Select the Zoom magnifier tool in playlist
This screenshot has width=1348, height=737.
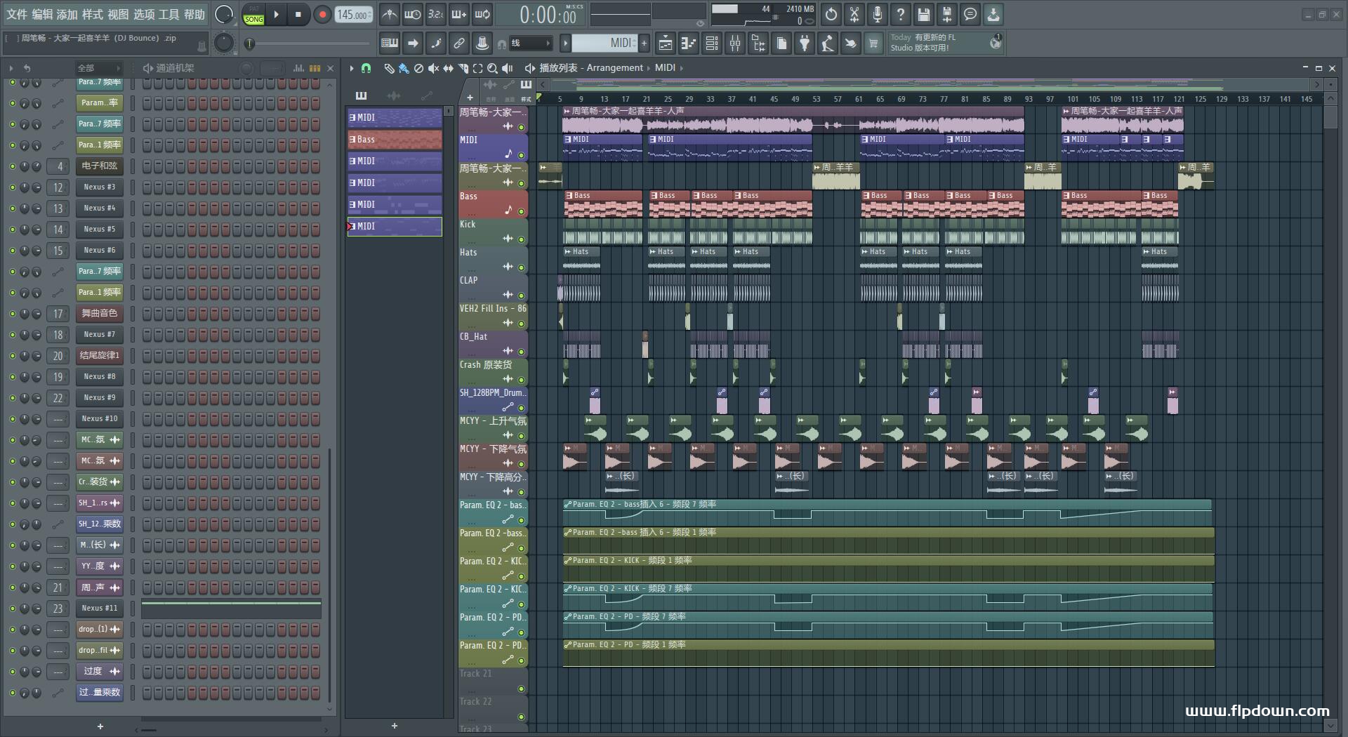click(x=493, y=68)
